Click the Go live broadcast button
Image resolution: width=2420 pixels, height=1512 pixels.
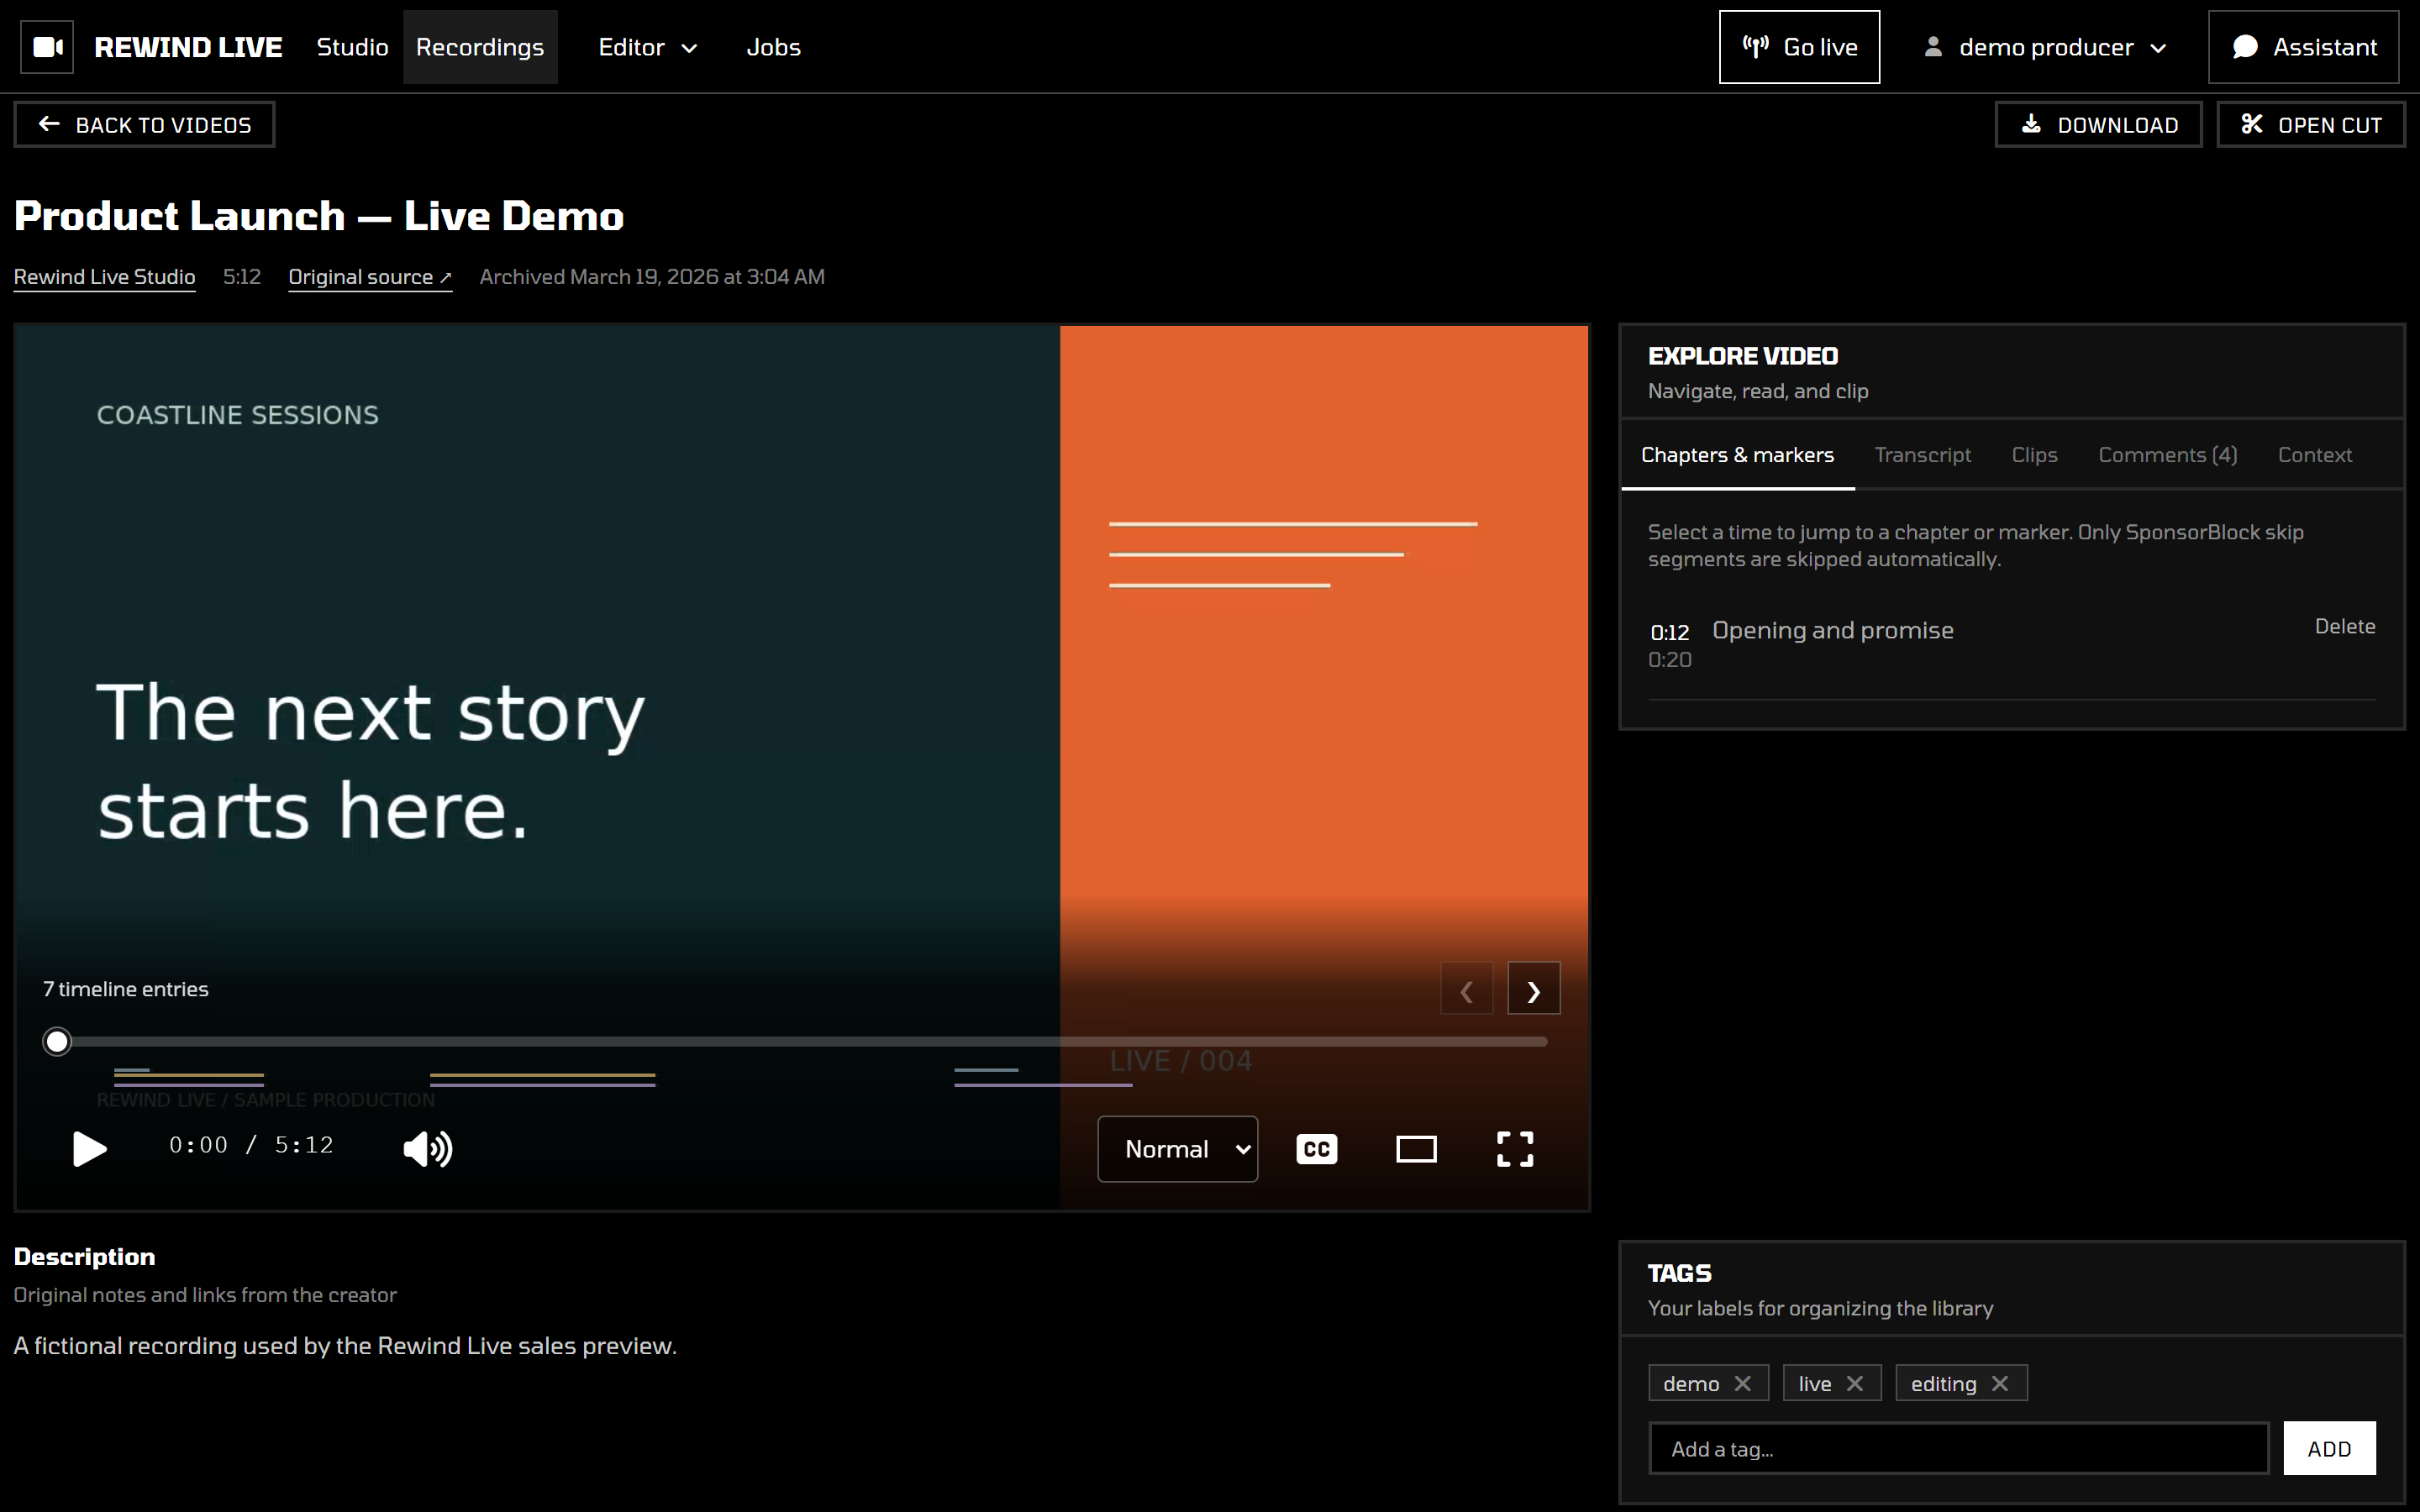point(1799,47)
